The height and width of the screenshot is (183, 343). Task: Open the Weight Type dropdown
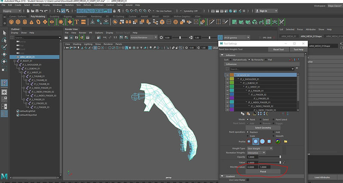coord(260,149)
